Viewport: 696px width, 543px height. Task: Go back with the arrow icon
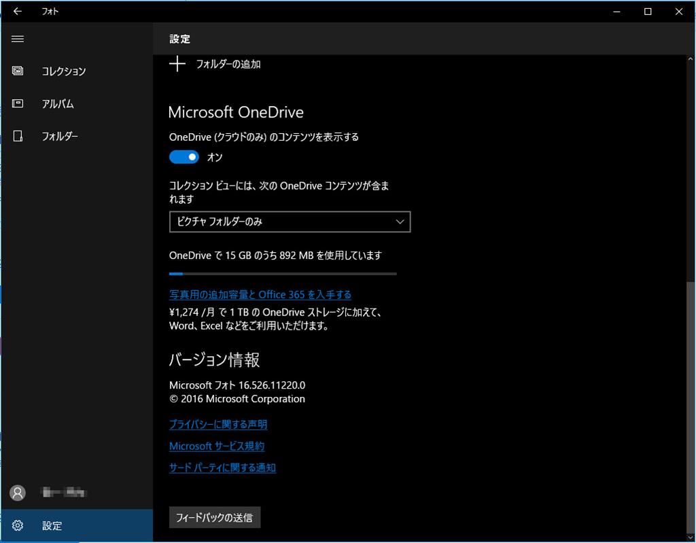[x=17, y=12]
